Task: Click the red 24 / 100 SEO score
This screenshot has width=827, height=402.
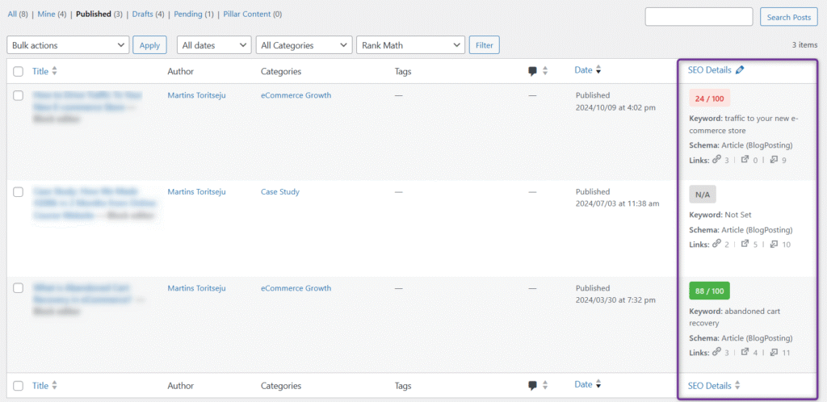Action: [709, 98]
